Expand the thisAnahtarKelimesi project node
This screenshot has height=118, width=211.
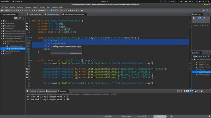coord(2,51)
